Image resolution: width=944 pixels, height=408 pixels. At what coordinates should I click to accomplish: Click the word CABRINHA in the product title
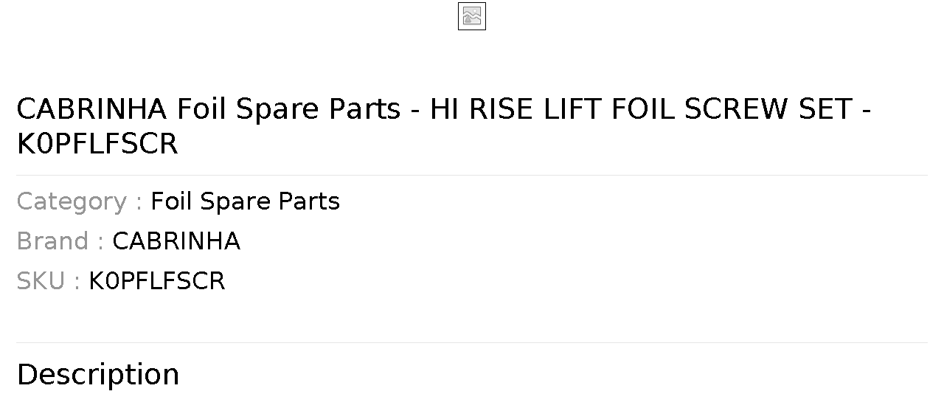pyautogui.click(x=92, y=109)
